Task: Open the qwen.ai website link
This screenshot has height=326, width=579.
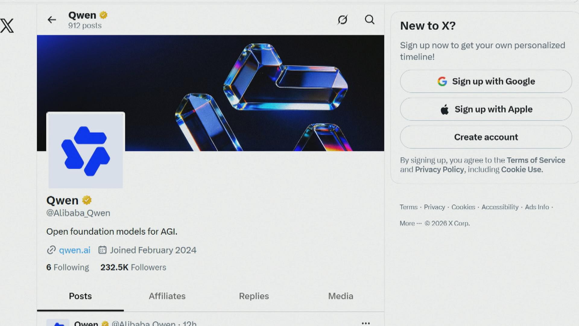Action: click(74, 250)
